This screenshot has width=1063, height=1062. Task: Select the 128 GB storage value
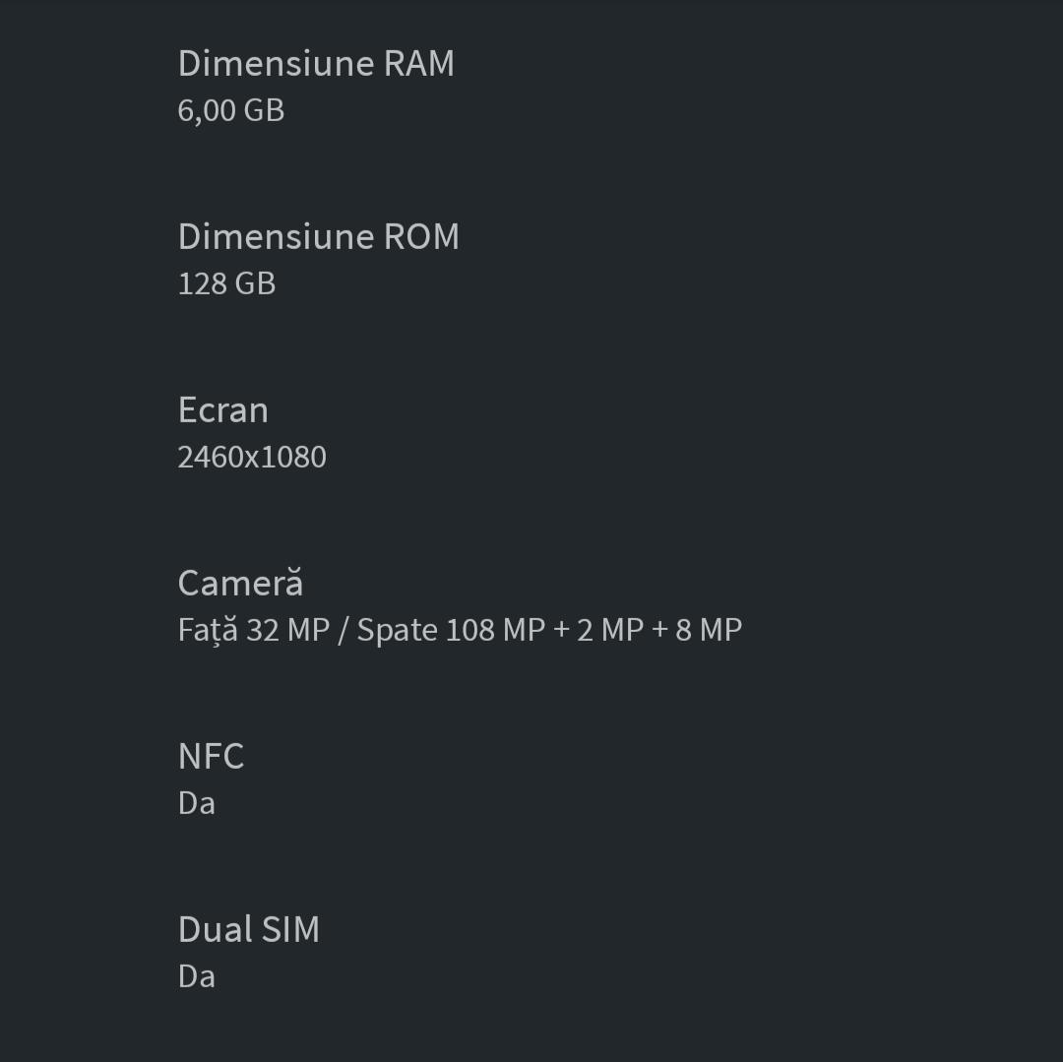[x=226, y=283]
